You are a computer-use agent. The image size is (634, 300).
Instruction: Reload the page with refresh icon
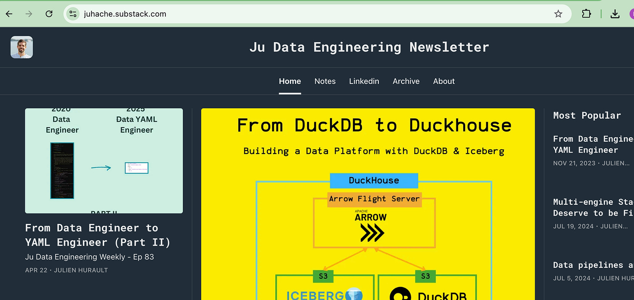tap(49, 14)
